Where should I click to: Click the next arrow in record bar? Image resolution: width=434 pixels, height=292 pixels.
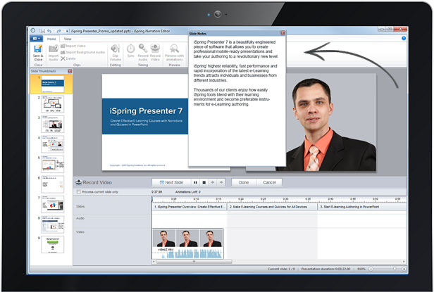pos(221,182)
